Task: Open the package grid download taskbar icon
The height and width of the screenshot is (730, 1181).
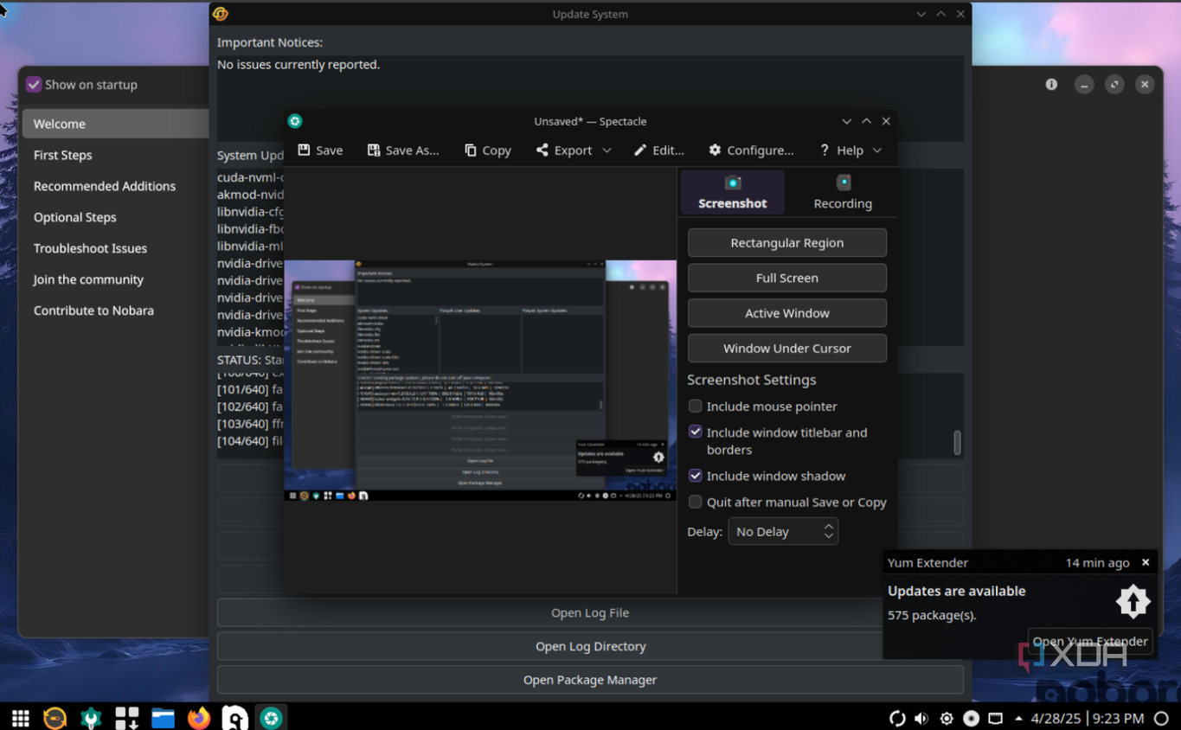Action: pyautogui.click(x=127, y=718)
